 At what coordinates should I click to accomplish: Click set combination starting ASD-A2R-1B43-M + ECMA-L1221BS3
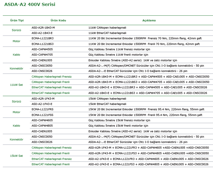[x=149, y=82]
